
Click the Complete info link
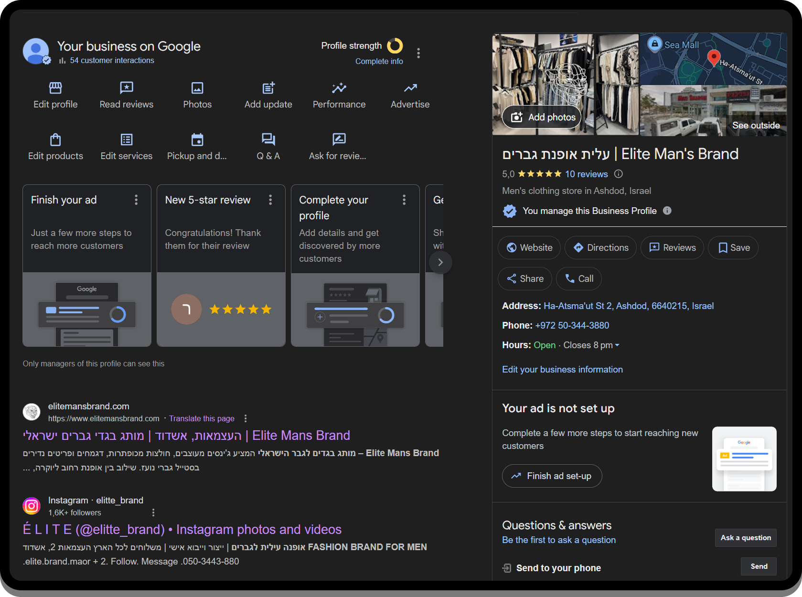pos(379,61)
